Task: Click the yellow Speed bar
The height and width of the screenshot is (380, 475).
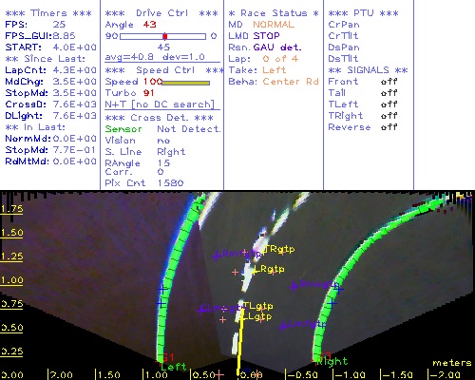Action: pos(186,83)
